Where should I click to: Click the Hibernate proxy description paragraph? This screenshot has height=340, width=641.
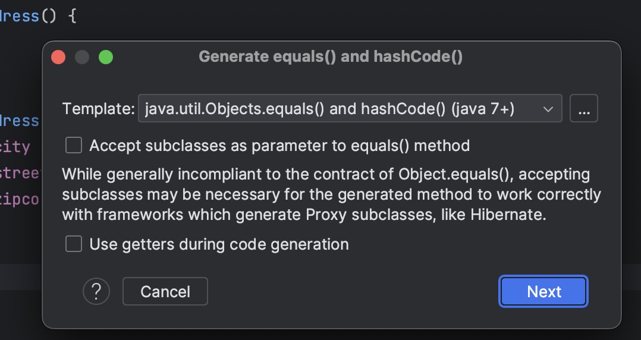[331, 194]
